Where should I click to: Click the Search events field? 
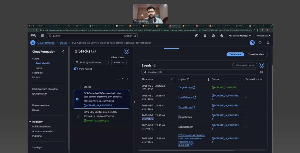[x=199, y=72]
